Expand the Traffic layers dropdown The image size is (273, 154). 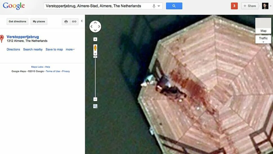tap(263, 39)
